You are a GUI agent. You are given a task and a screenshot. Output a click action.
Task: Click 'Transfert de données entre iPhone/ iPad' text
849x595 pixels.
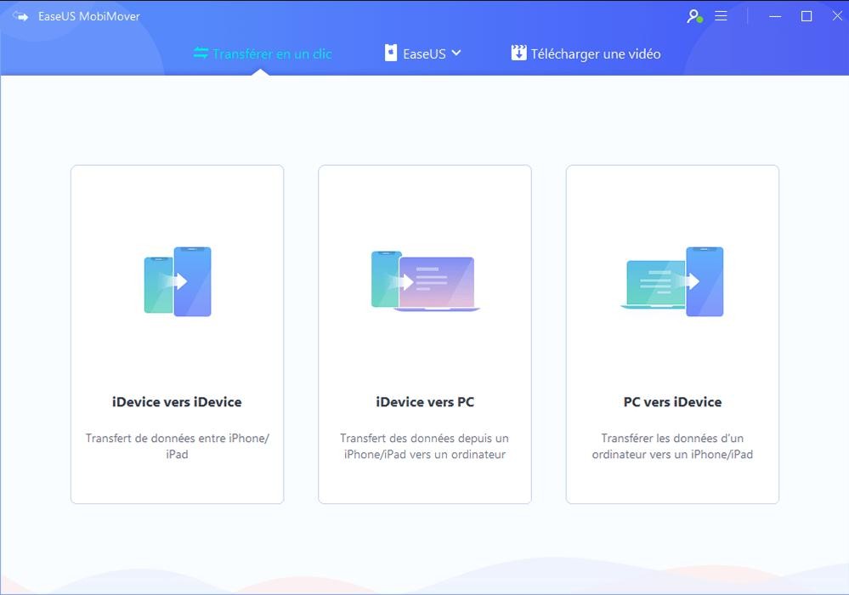[177, 446]
